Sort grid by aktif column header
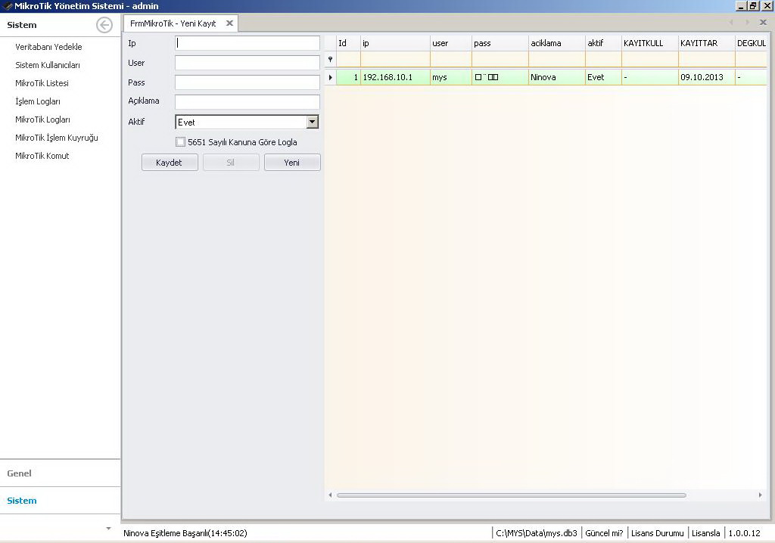Image resolution: width=775 pixels, height=543 pixels. click(603, 43)
